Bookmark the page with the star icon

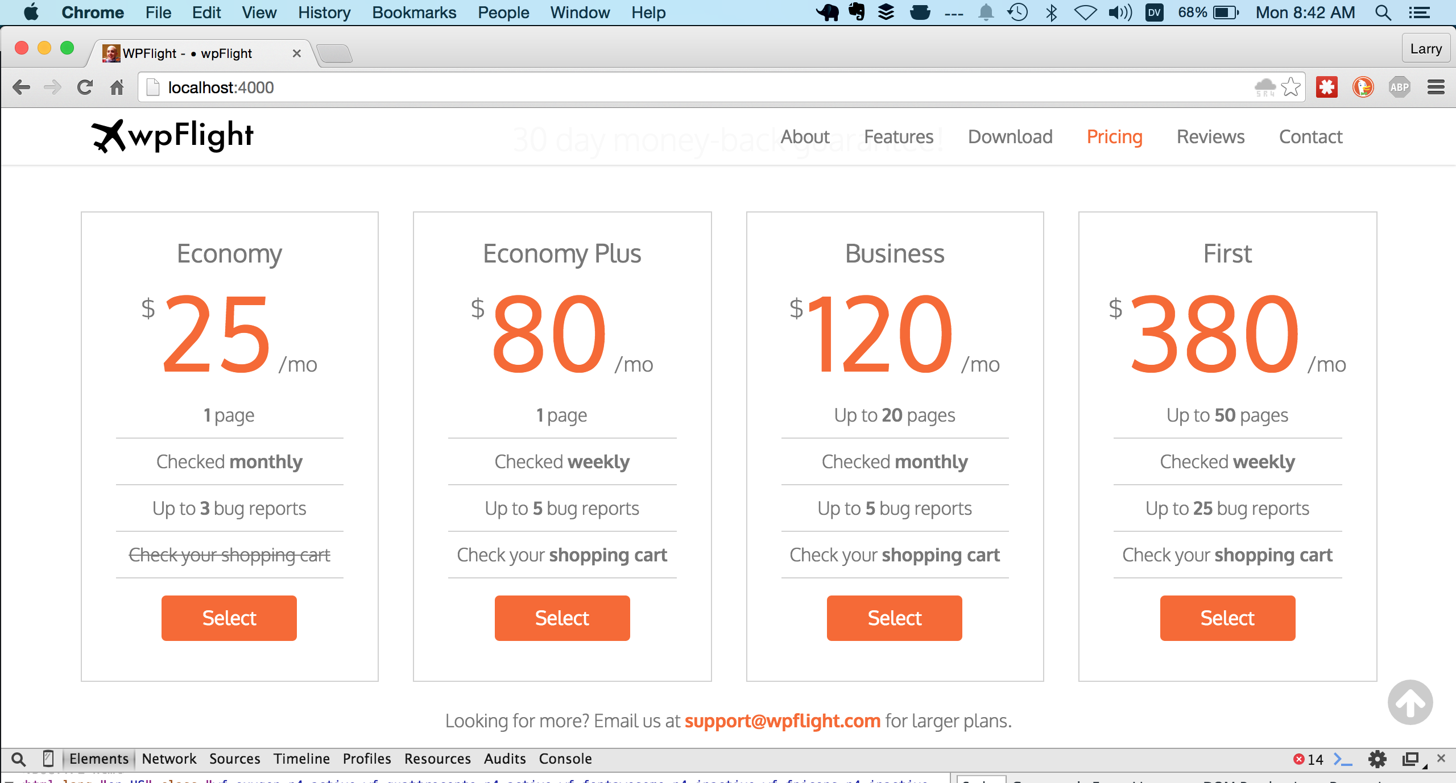(1291, 87)
